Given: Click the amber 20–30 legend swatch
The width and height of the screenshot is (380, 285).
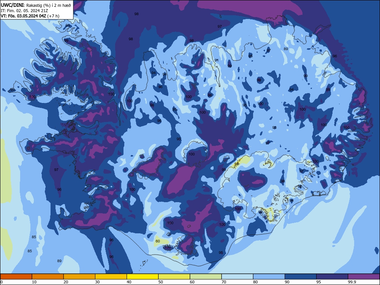Looking at the screenshot, I should pyautogui.click(x=79, y=277).
